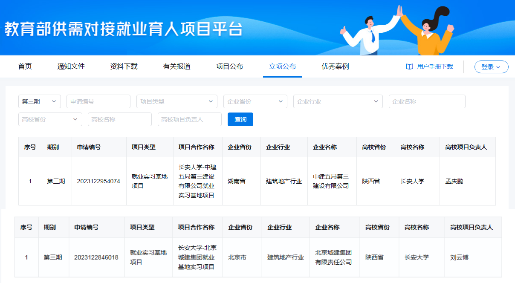Open the 通知文件 tab
This screenshot has width=515, height=283.
pyautogui.click(x=71, y=66)
